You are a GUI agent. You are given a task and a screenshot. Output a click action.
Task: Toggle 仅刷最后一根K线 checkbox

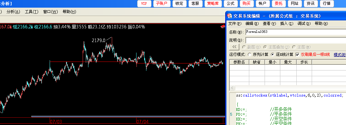pyautogui.click(x=297, y=55)
